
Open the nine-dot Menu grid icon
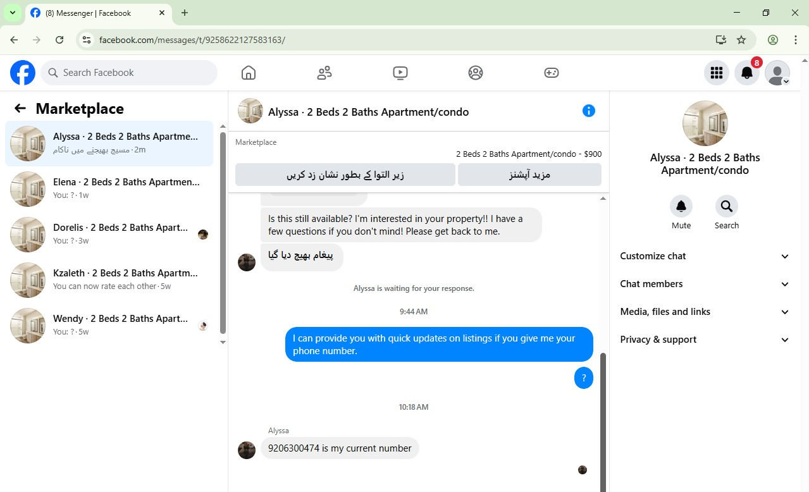click(717, 73)
